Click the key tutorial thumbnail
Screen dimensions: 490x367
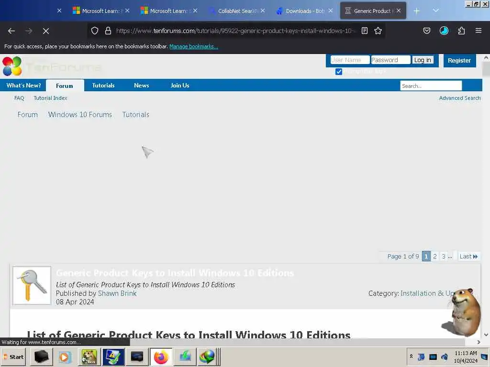click(x=32, y=286)
